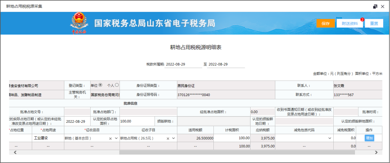Click the 经批准占地面积 field showing 0.00

[x=262, y=112]
